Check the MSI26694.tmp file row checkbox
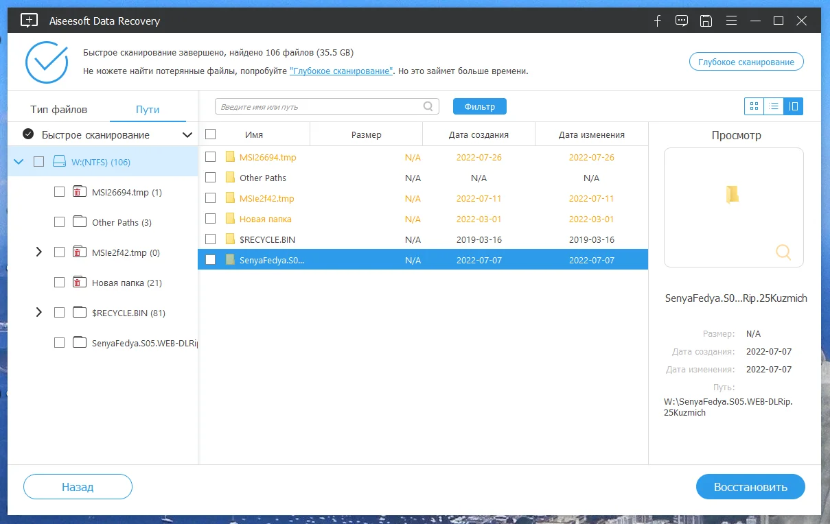Viewport: 830px width, 524px height. [x=211, y=157]
